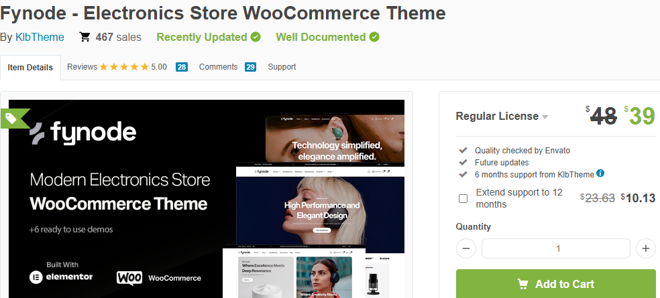The image size is (660, 298).
Task: Click the 6 months support checkmark icon
Action: click(463, 174)
